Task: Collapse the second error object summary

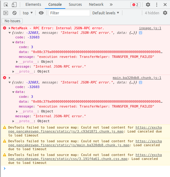Action: (x=10, y=83)
